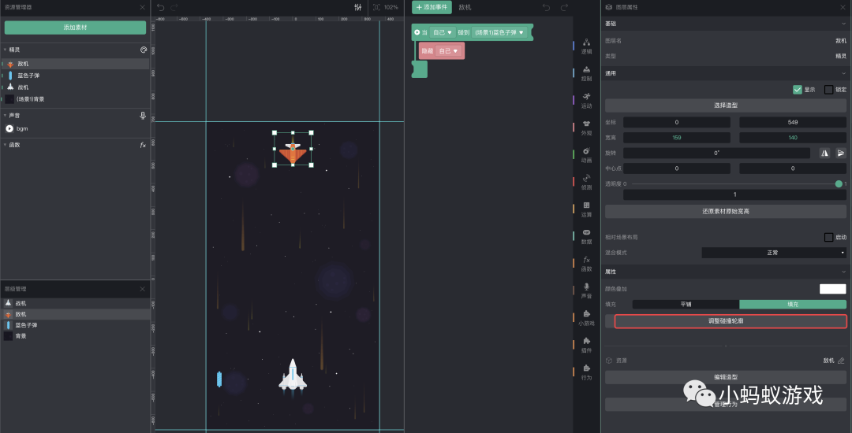
Task: Open the 数据 (data) block category
Action: (x=586, y=236)
